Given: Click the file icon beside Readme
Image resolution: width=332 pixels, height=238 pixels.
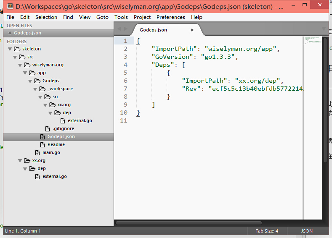Looking at the screenshot, I should point(42,145).
